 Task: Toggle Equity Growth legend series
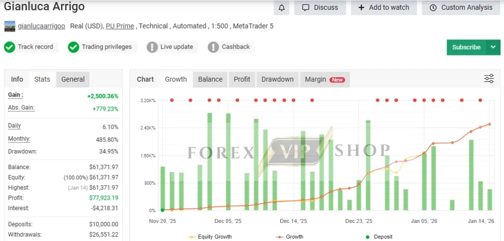pyautogui.click(x=210, y=237)
